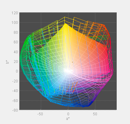The image size is (130, 124).
Task: Click the small dark marker right of the white point
Action: click(x=72, y=62)
